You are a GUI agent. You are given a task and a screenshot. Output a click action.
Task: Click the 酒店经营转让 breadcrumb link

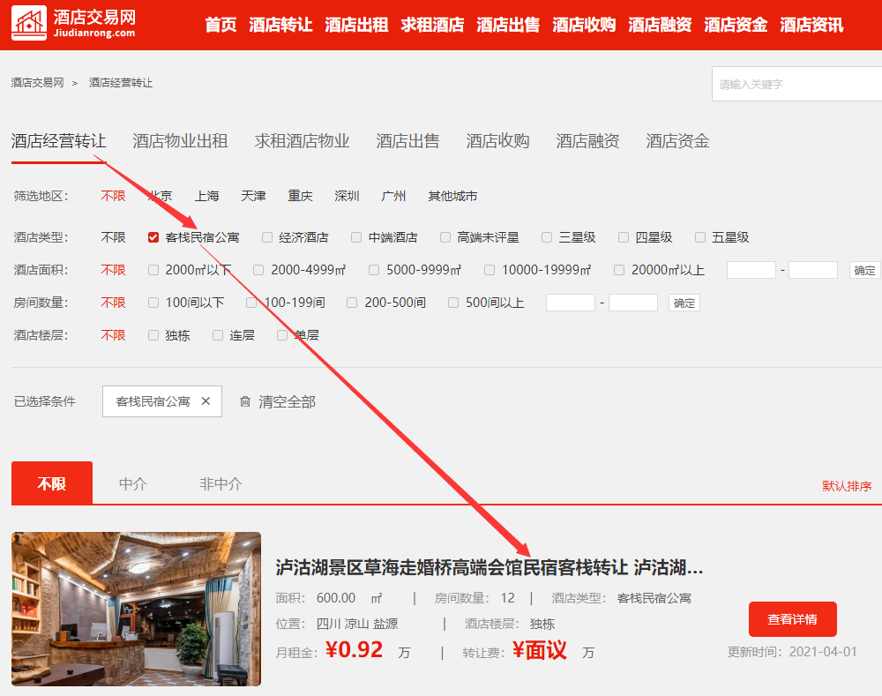121,83
